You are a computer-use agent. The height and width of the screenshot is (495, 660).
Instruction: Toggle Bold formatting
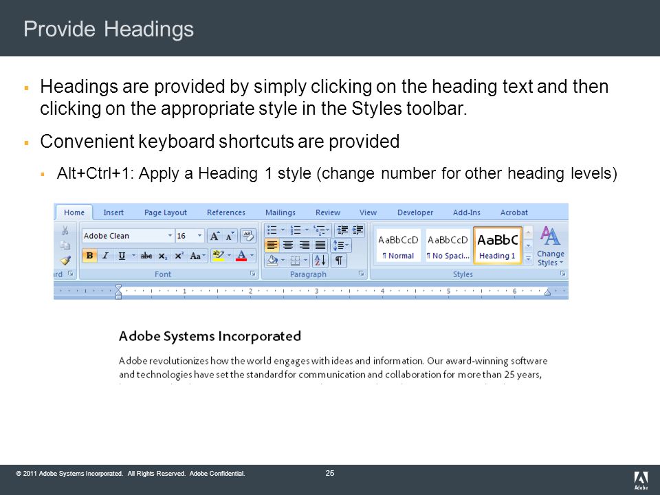[89, 256]
